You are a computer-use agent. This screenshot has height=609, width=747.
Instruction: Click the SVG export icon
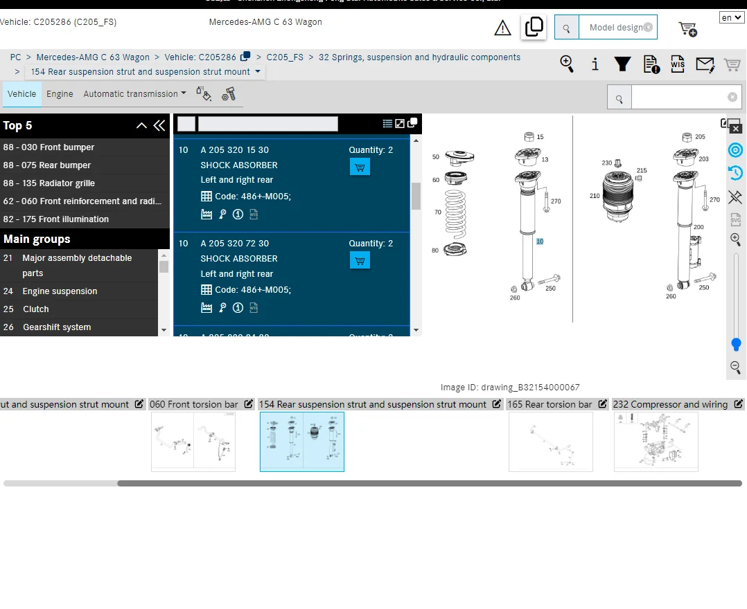pyautogui.click(x=736, y=219)
